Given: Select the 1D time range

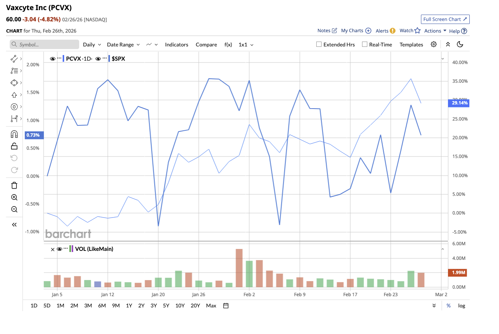Looking at the screenshot, I should tap(34, 306).
